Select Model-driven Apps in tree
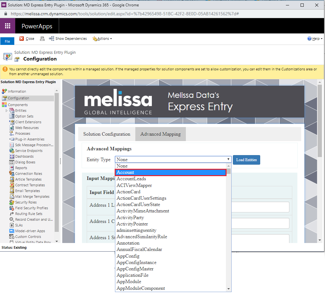This screenshot has height=293, width=325. coord(30,231)
